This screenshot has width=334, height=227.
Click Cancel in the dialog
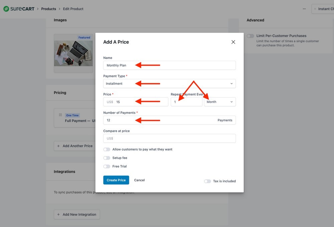click(x=139, y=180)
